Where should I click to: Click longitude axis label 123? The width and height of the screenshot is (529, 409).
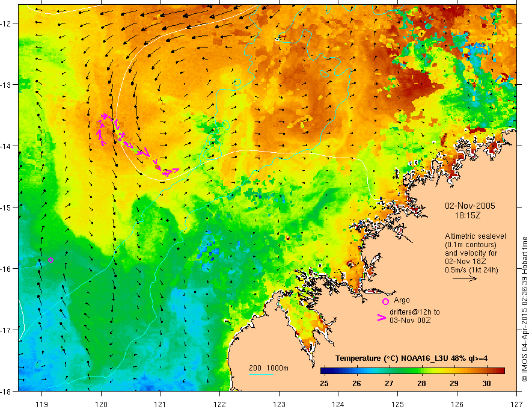point(279,404)
